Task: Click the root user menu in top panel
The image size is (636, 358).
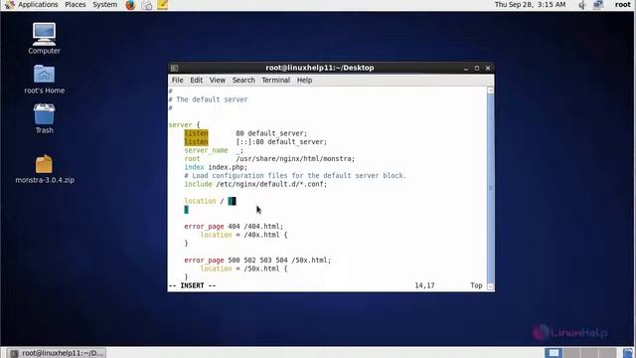Action: pyautogui.click(x=623, y=5)
